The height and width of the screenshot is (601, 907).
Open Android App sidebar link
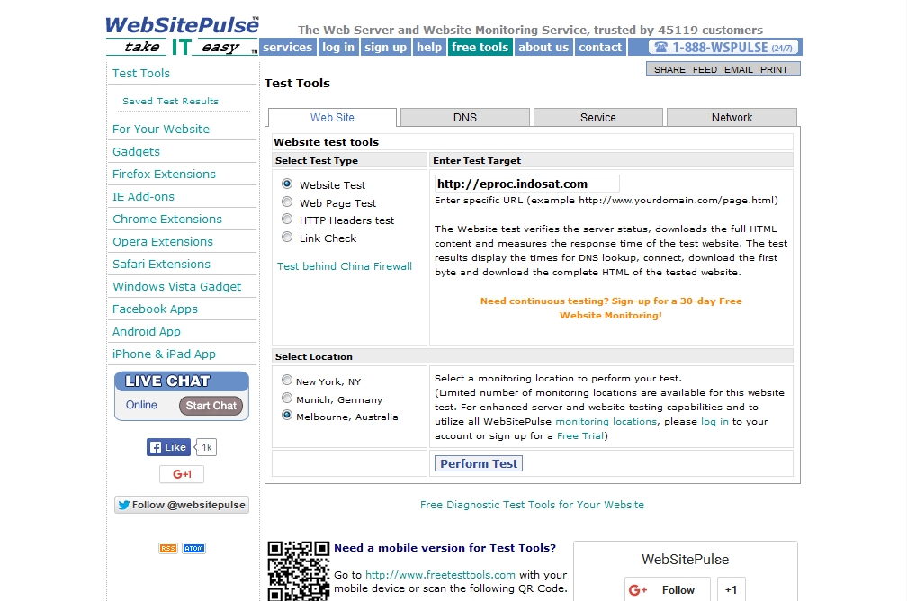[147, 332]
